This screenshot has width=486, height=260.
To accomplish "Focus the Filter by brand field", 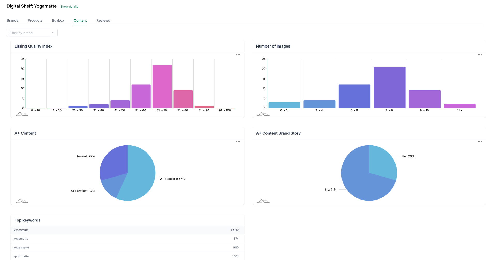I will click(x=28, y=33).
